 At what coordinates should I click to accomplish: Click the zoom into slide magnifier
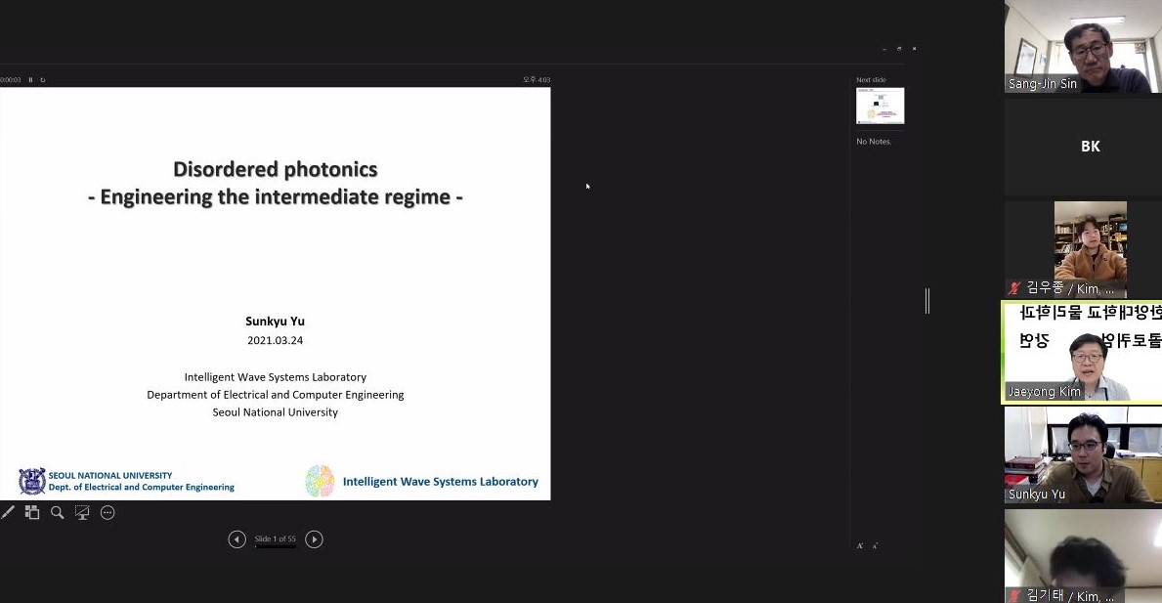[x=58, y=512]
